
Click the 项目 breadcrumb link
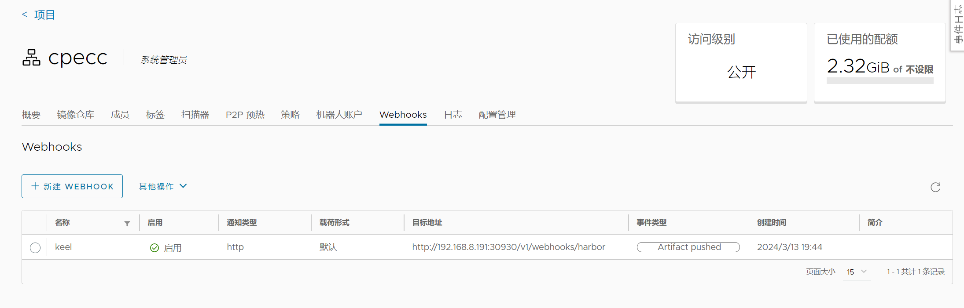click(44, 15)
